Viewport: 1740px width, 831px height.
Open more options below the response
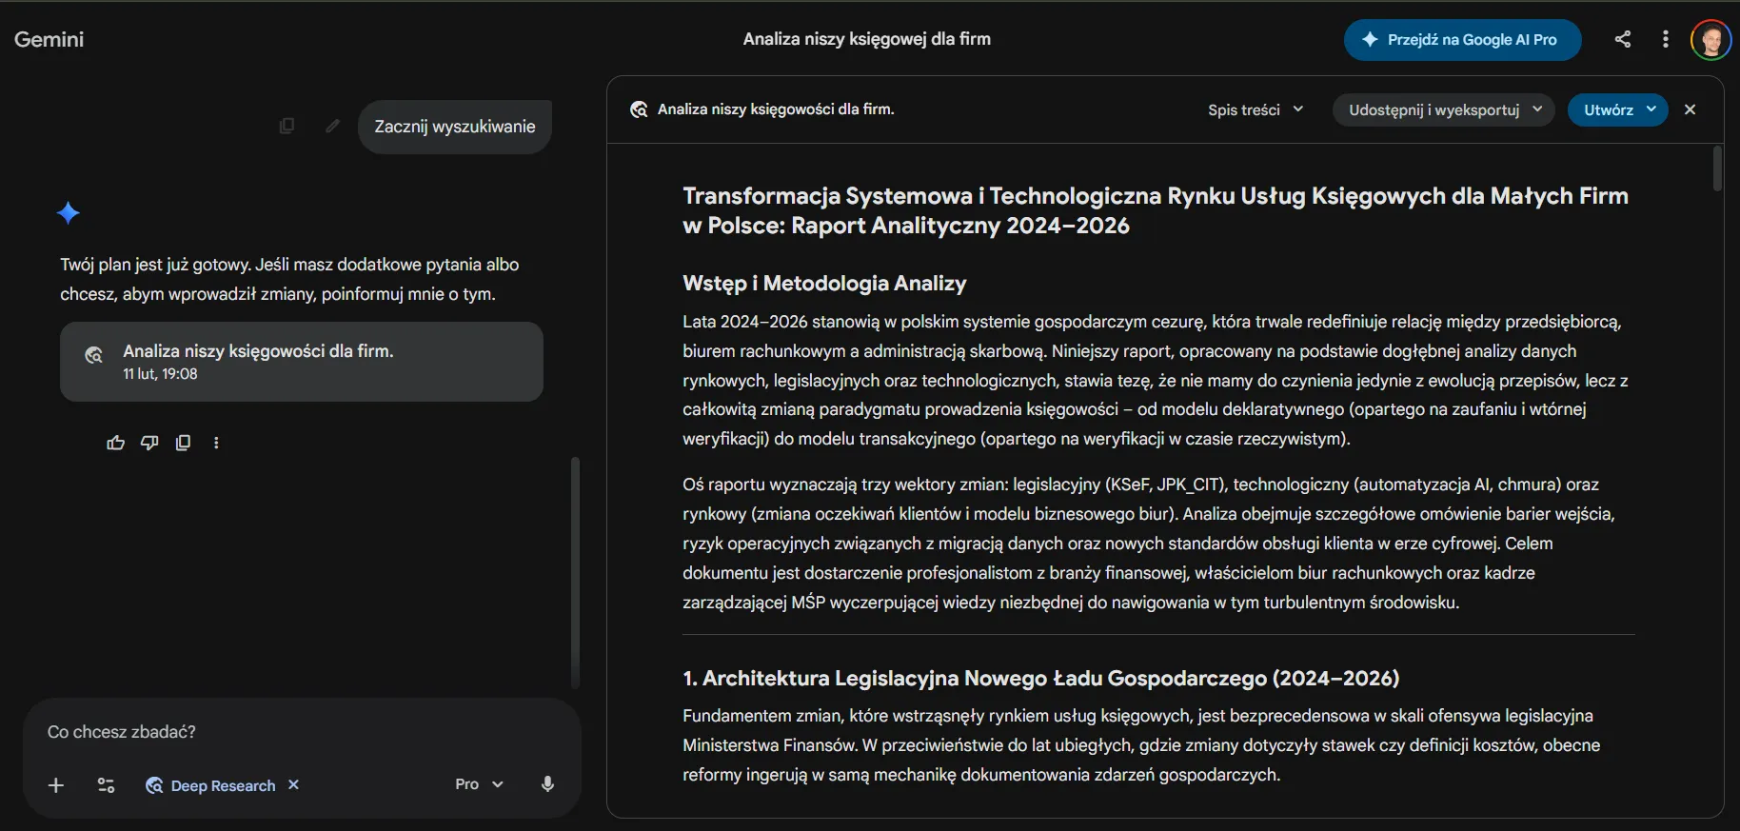[x=216, y=443]
